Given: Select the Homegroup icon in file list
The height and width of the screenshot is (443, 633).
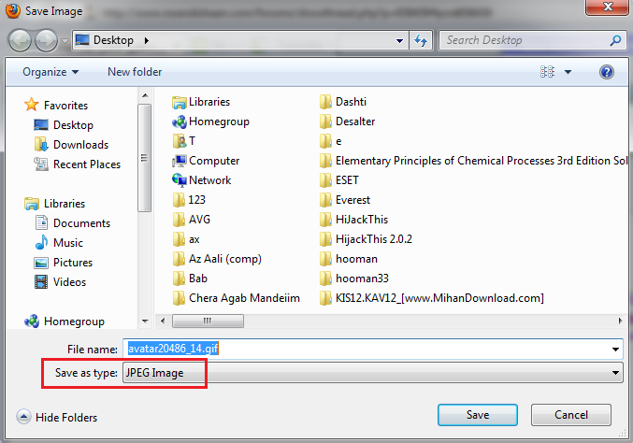Looking at the screenshot, I should click(x=180, y=121).
